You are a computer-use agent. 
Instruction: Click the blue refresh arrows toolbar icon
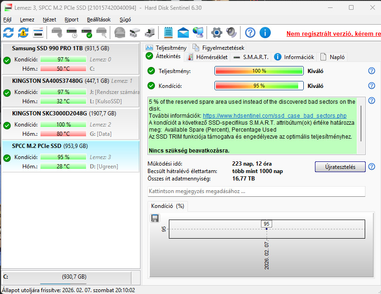point(8,33)
